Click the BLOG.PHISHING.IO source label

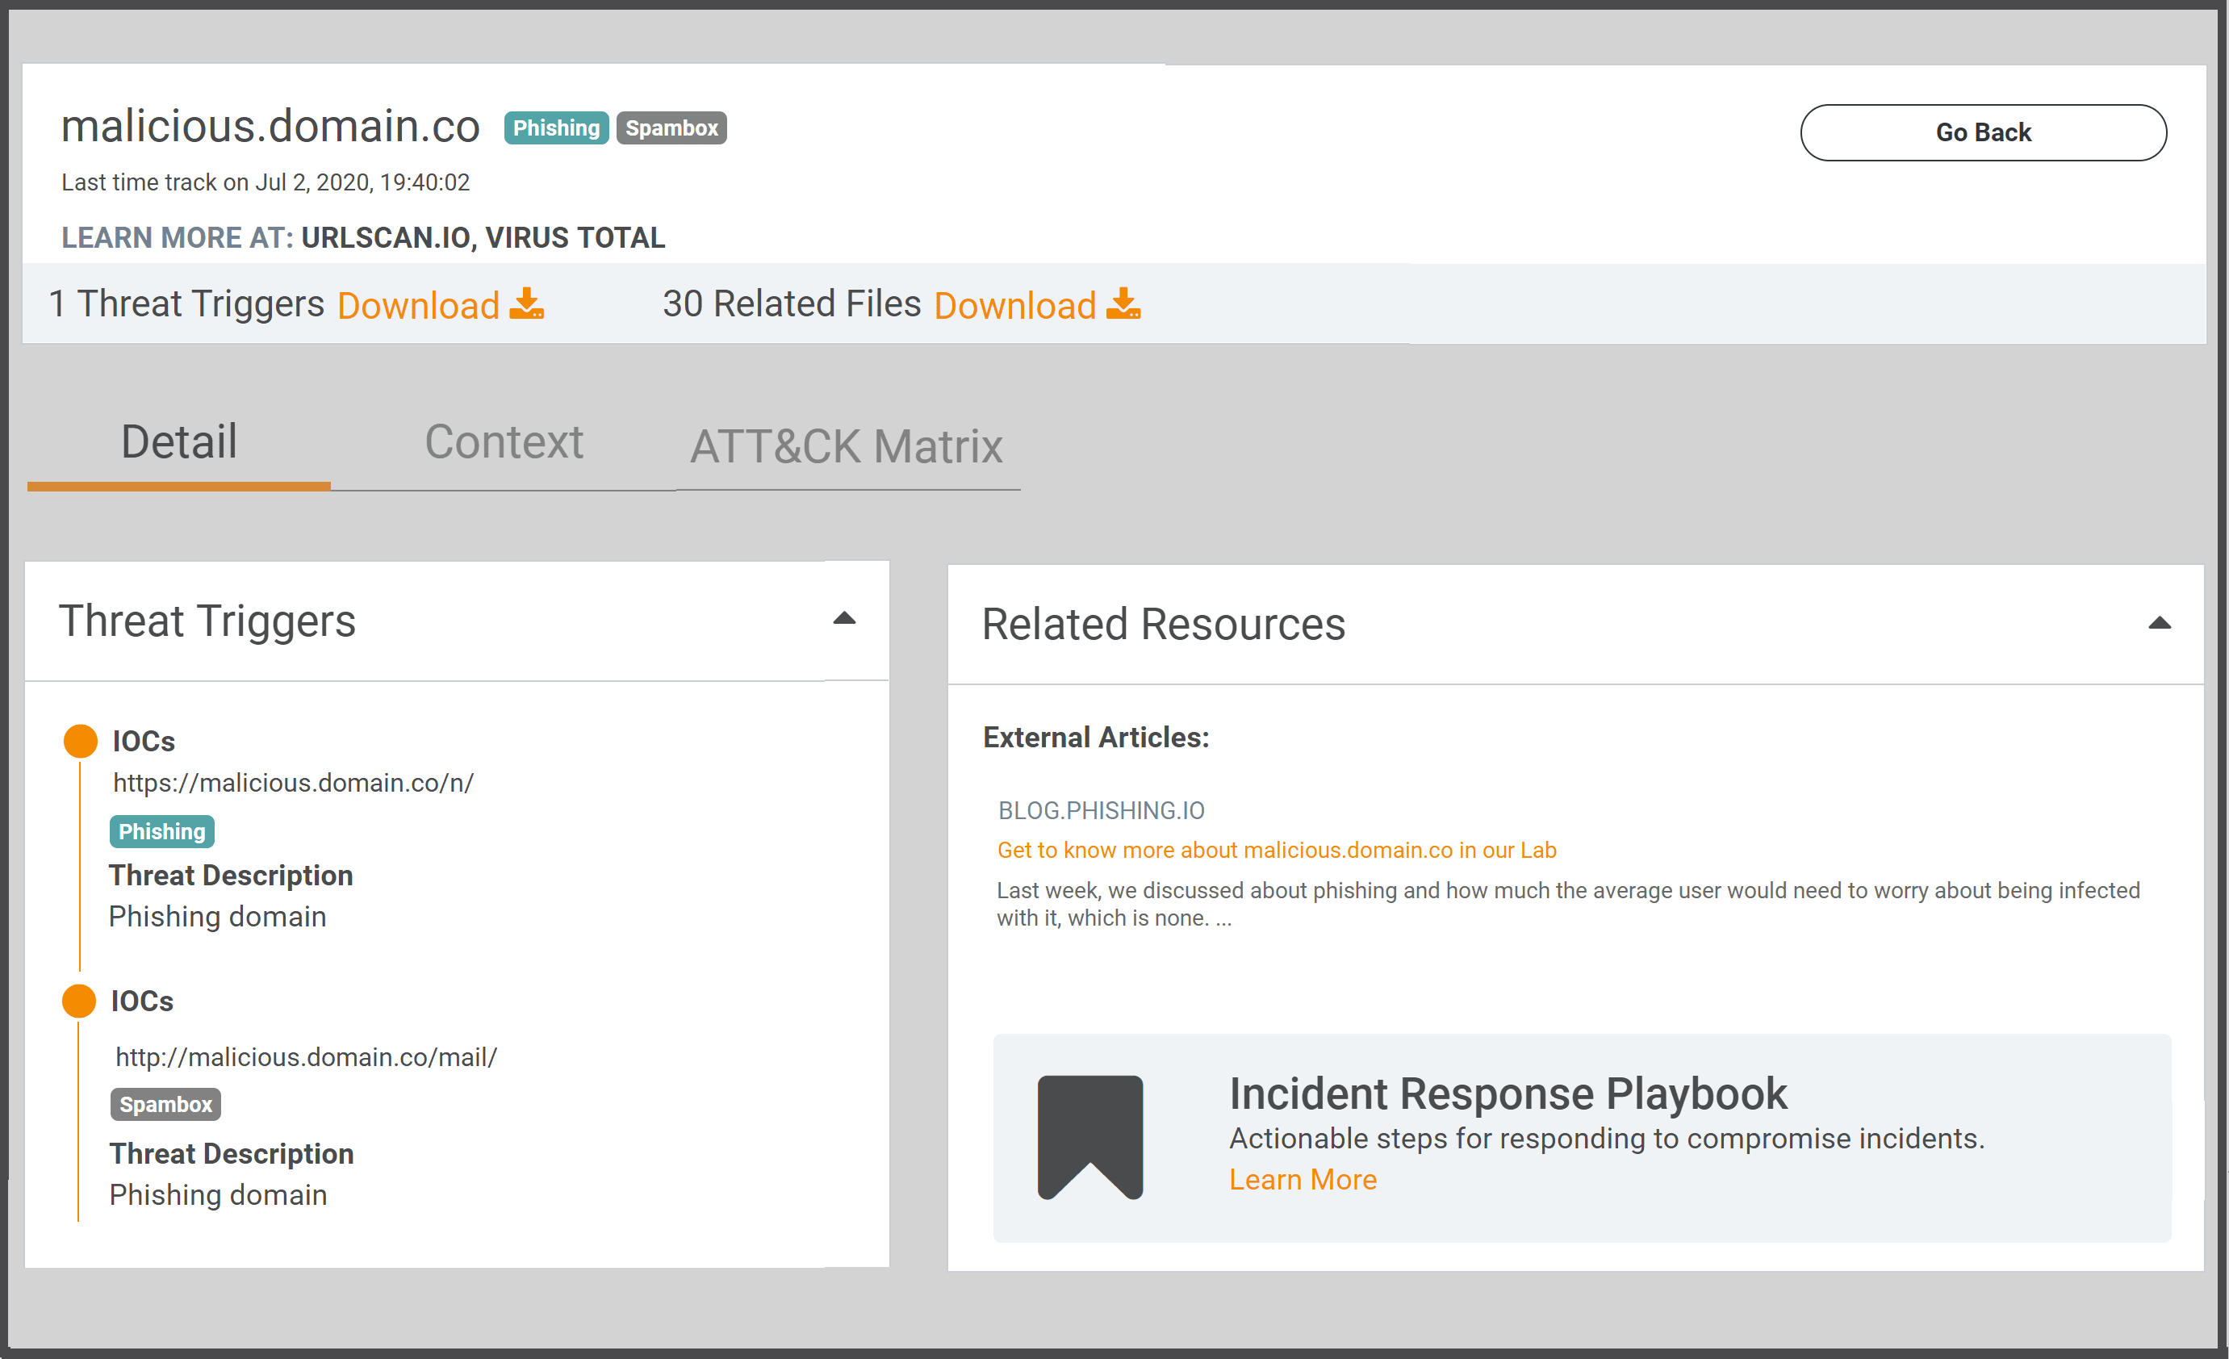click(x=1100, y=809)
